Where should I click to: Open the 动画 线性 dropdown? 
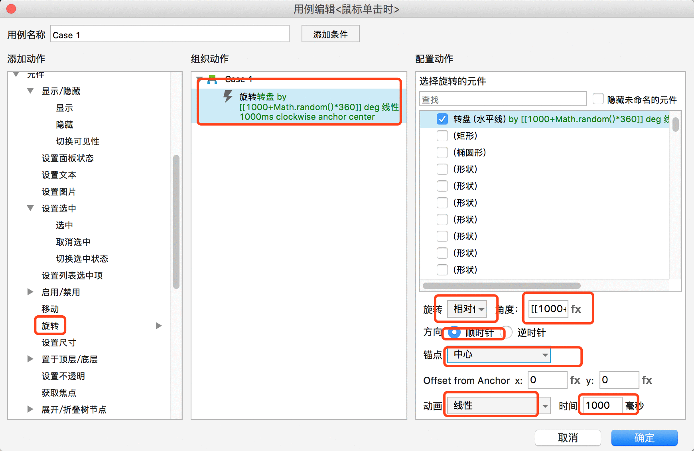(x=499, y=406)
